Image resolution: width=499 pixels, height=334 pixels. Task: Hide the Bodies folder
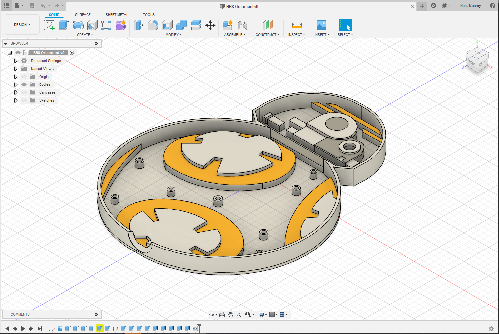[x=24, y=84]
